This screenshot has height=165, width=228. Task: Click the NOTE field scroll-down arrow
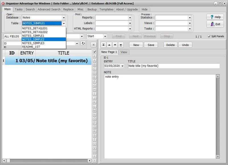pyautogui.click(x=218, y=156)
